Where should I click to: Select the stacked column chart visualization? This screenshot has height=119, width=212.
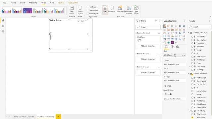coord(168,26)
